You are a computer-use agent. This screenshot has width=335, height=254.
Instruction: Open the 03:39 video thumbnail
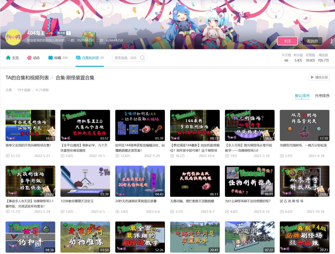(85, 181)
